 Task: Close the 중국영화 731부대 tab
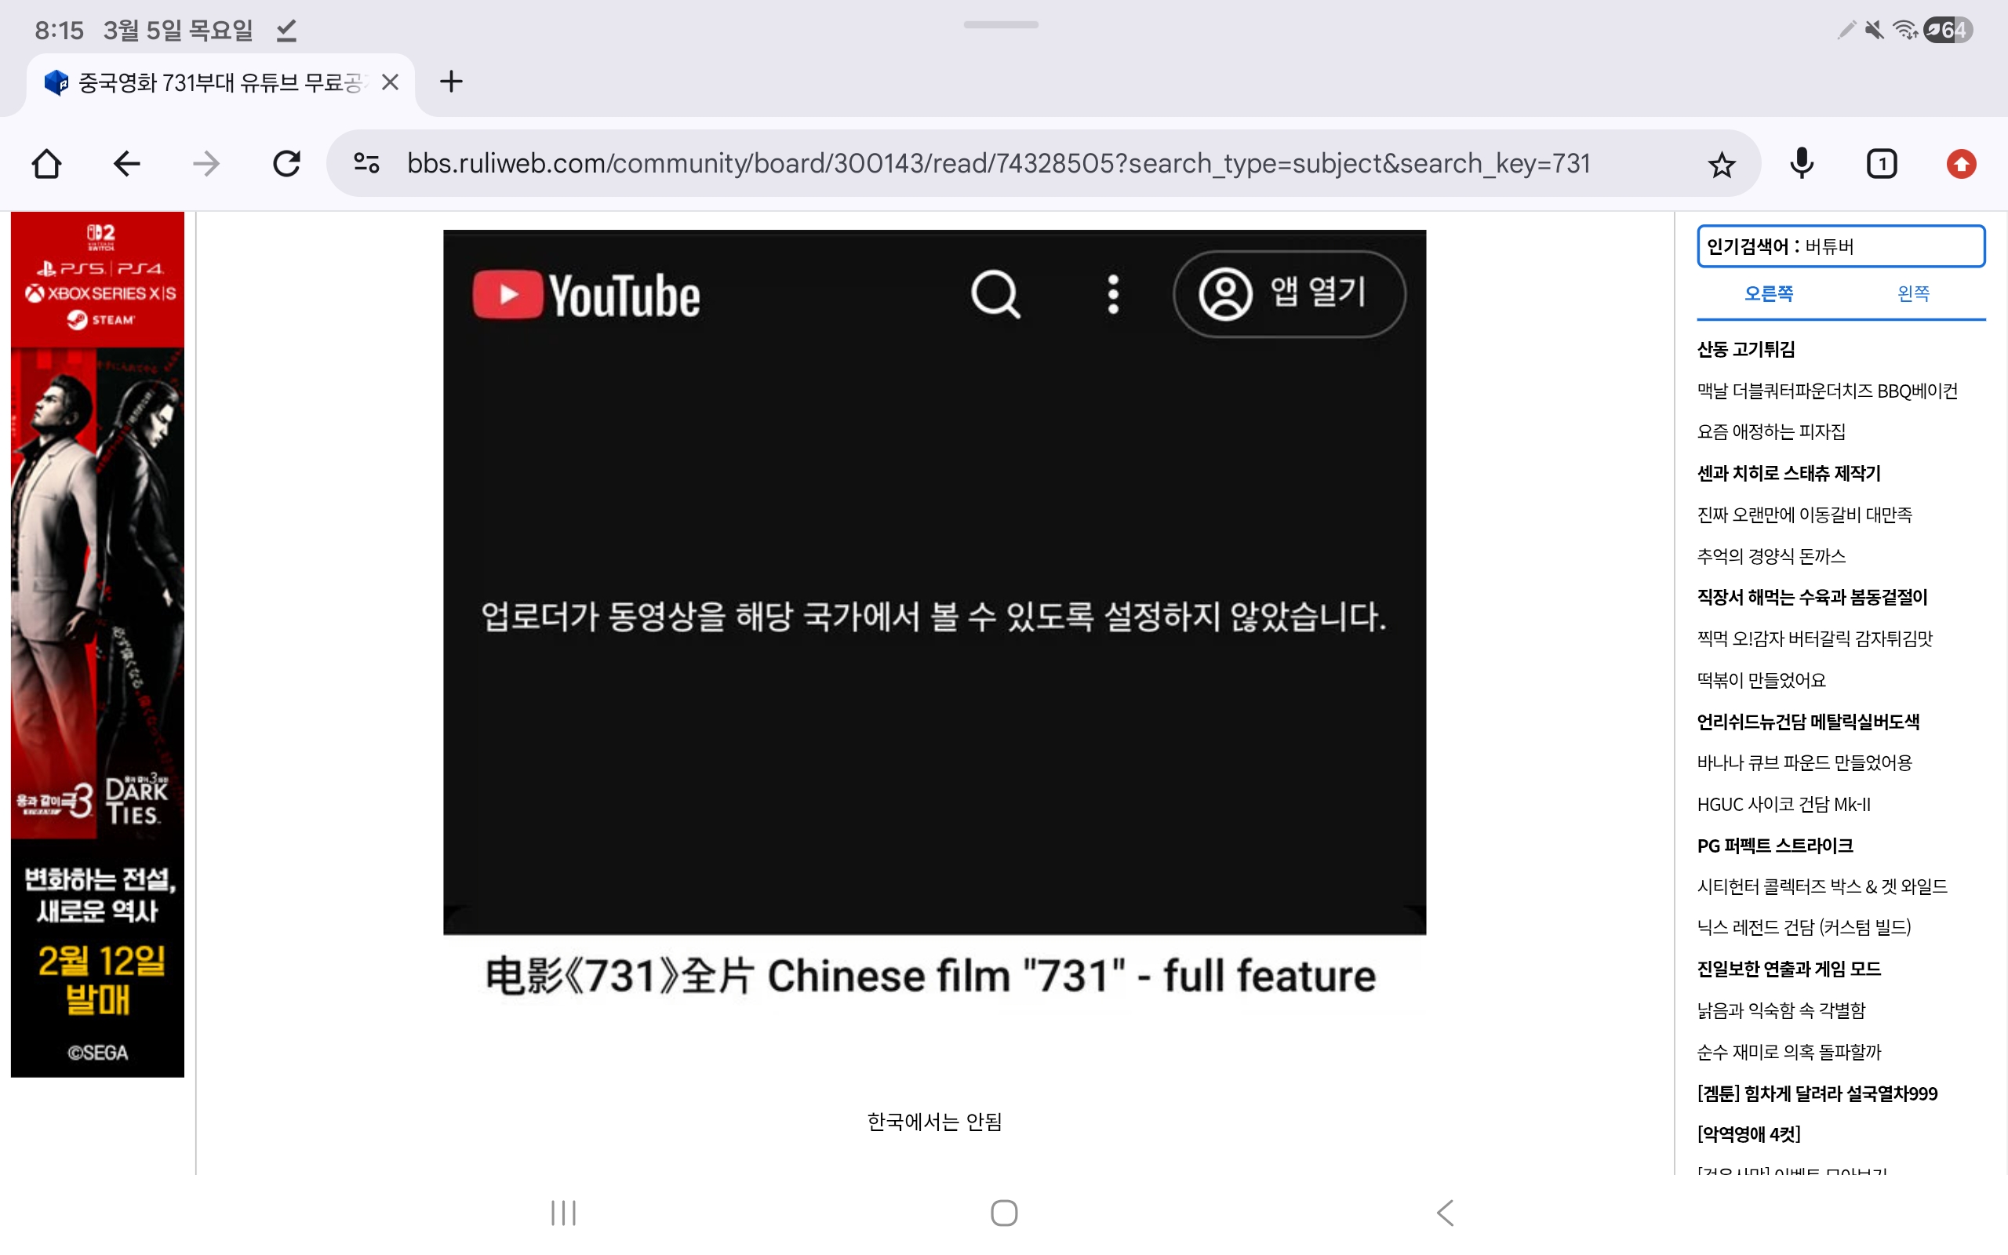[x=390, y=82]
